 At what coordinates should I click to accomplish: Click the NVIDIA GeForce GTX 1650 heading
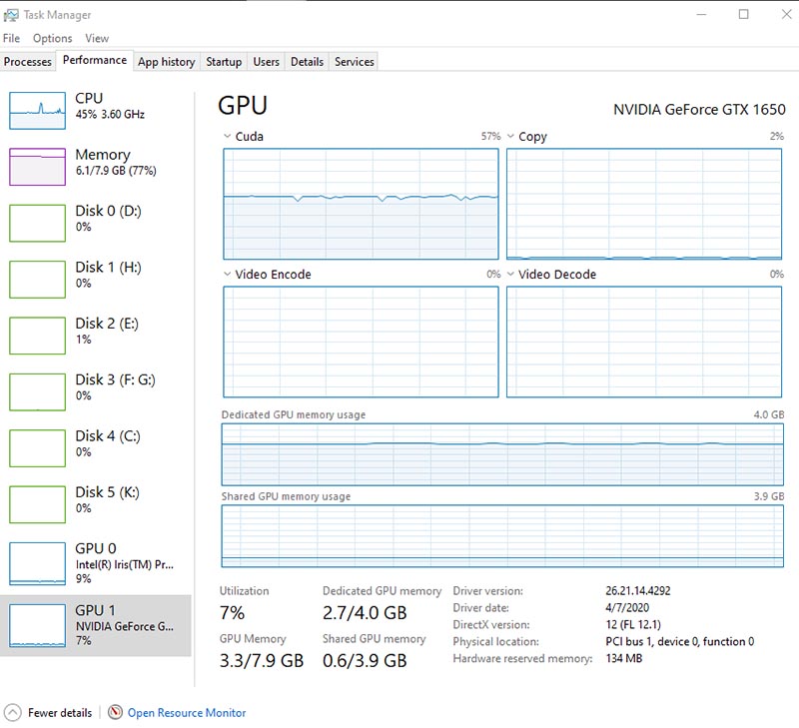coord(699,110)
